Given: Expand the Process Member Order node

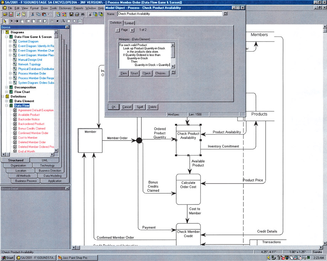Looking at the screenshot, I should 10,73.
